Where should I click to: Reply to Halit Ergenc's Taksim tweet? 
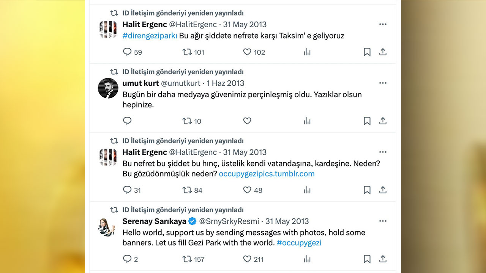pyautogui.click(x=127, y=52)
